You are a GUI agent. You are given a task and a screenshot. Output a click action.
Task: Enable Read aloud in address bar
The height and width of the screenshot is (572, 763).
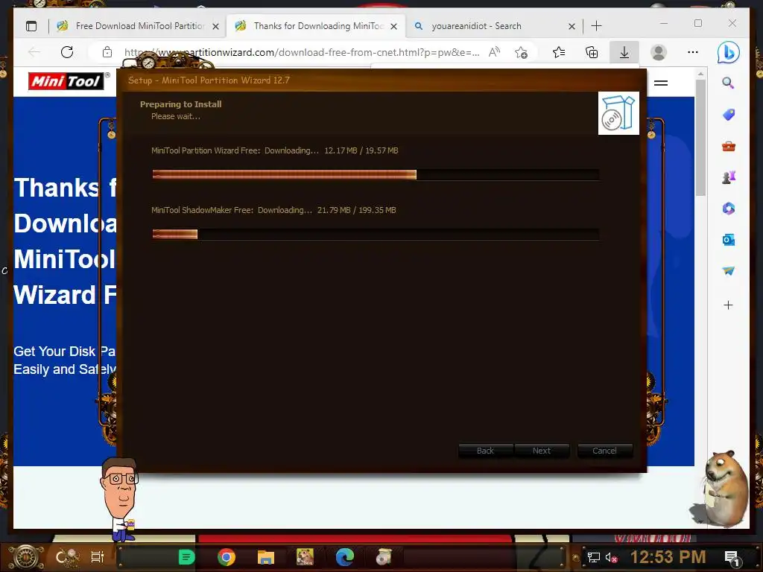click(x=495, y=52)
